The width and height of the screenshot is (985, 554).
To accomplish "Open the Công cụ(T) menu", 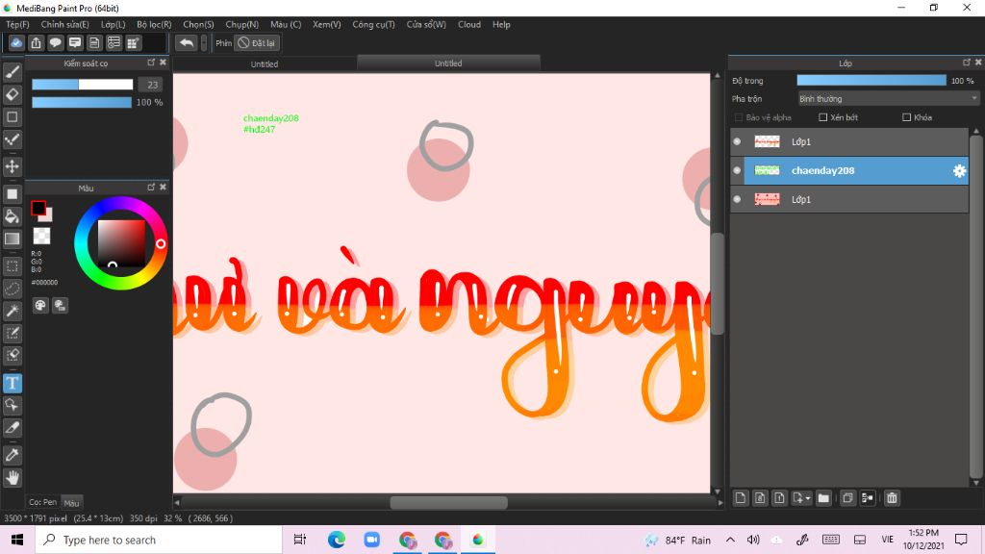I will click(x=373, y=24).
